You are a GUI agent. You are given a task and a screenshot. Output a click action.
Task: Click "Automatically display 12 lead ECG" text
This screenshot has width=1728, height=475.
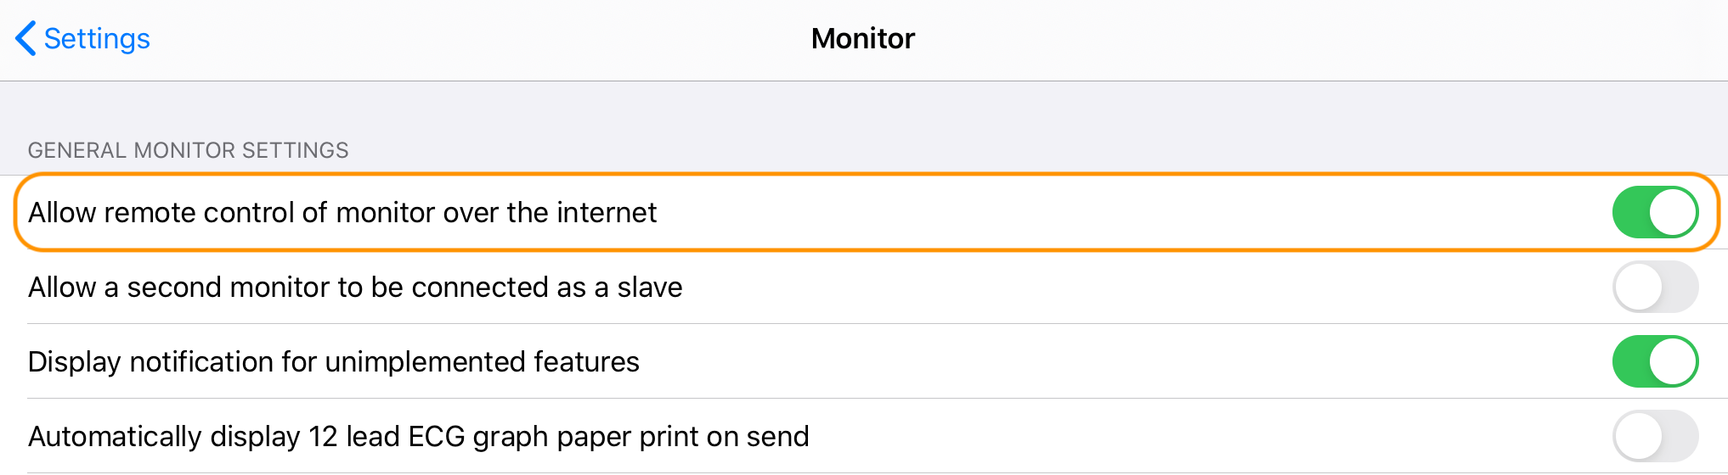coord(418,436)
